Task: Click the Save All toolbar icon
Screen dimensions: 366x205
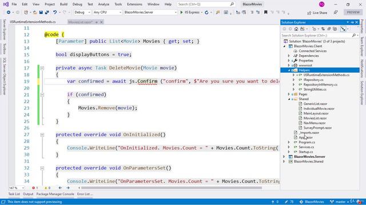Action: [47, 13]
